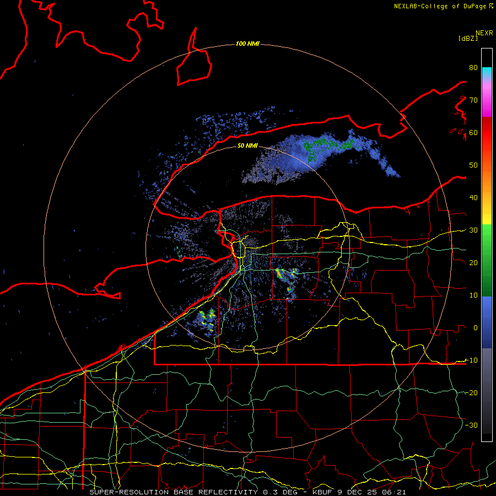
Task: Click the 70 value on the dBZ scale
Action: [473, 100]
